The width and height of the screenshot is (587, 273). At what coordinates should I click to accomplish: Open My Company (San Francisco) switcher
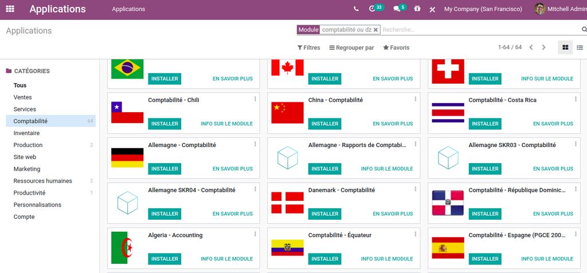(483, 9)
